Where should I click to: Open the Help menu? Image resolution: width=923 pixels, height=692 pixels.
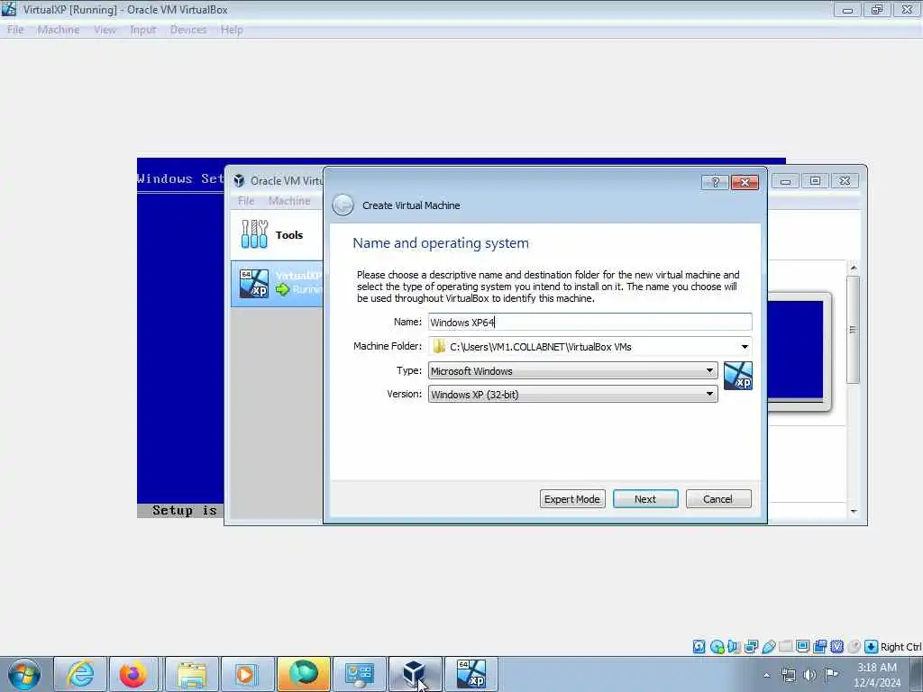click(x=232, y=30)
